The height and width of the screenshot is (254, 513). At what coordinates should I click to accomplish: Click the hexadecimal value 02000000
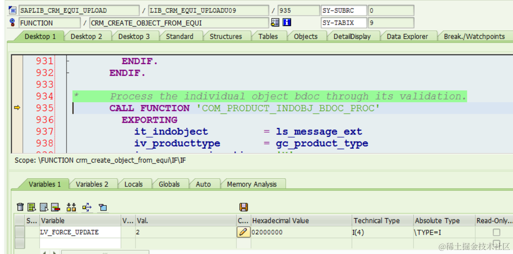[x=301, y=232]
